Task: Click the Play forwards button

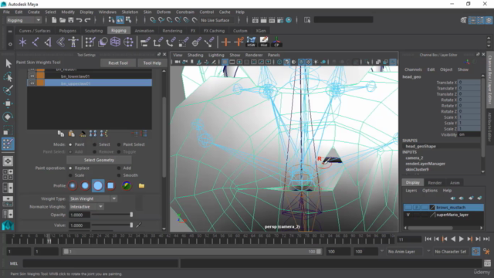Action: click(x=462, y=239)
